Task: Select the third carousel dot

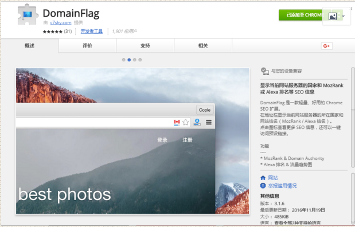Action: click(134, 60)
